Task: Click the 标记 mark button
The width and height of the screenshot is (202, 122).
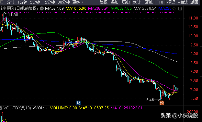Action: 171,2
